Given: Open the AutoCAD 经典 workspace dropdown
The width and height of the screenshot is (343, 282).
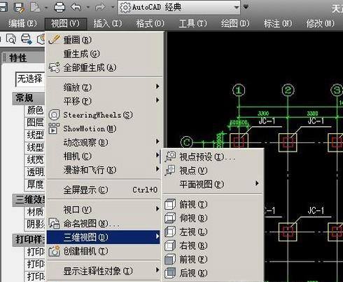Looking at the screenshot, I should point(179,8).
